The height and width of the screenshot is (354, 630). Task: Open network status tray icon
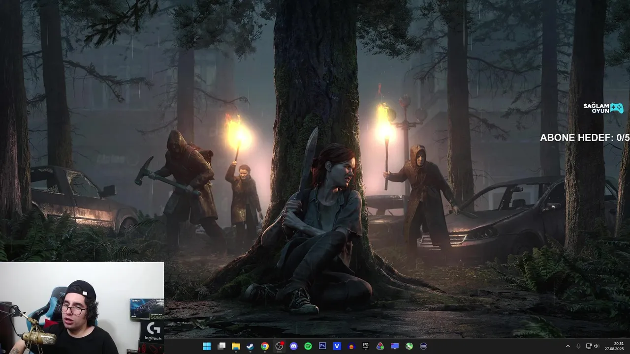click(589, 346)
